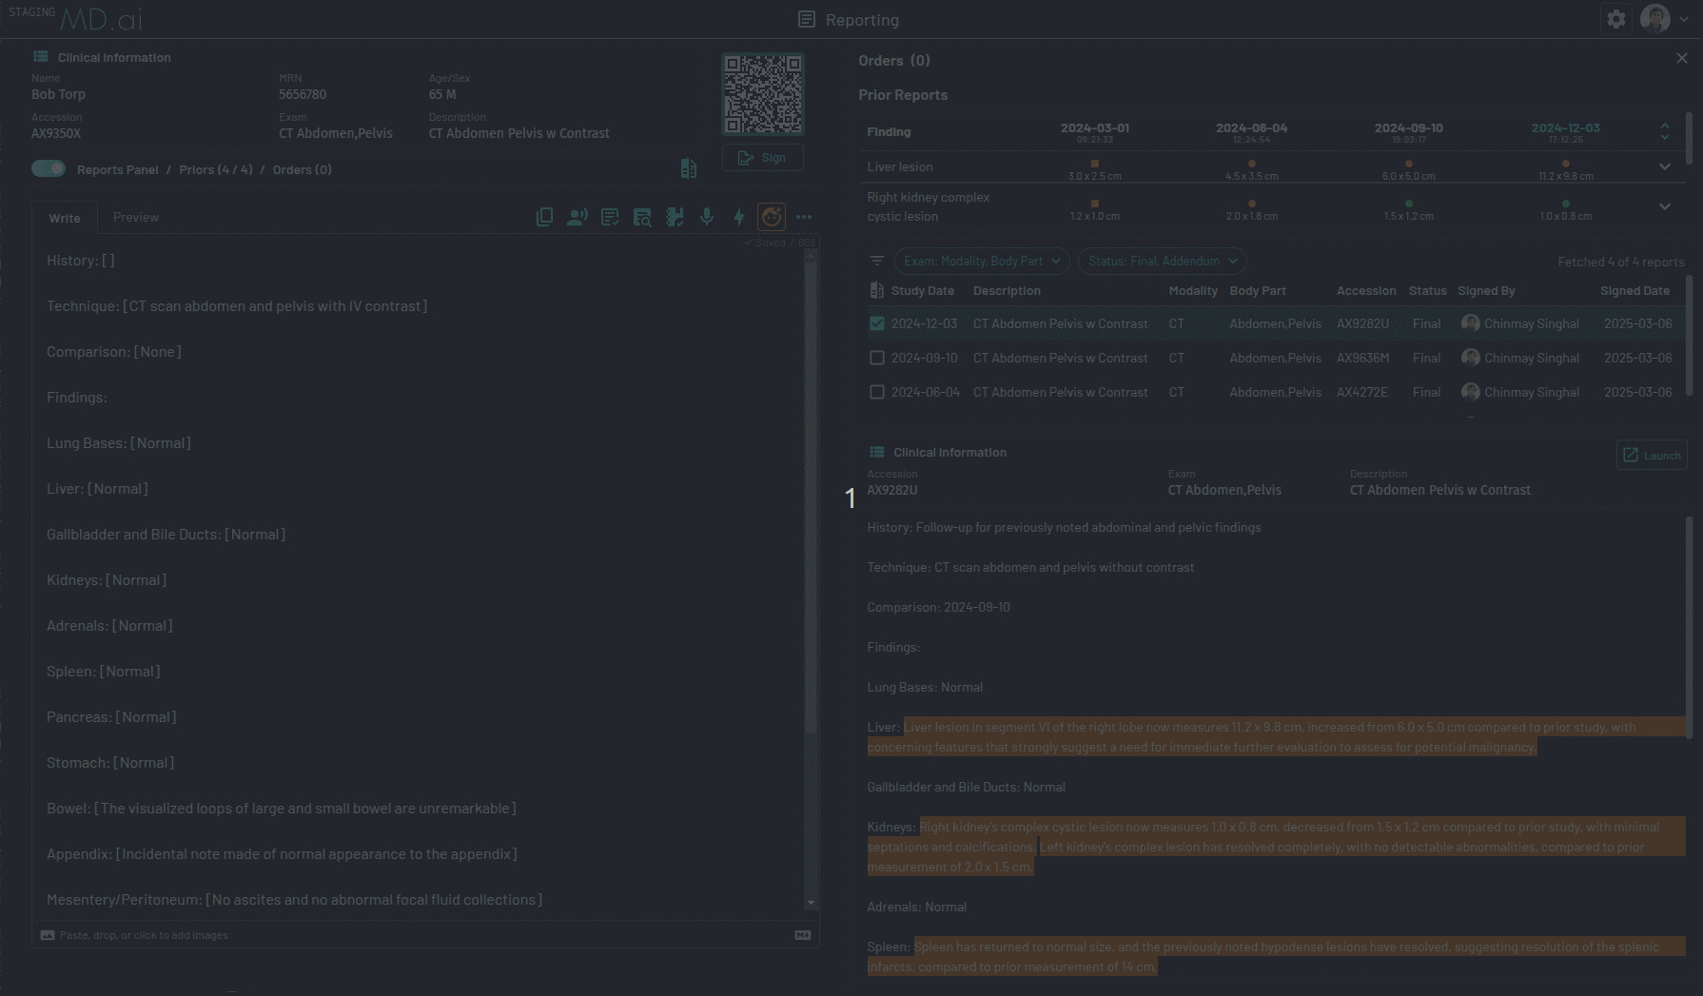This screenshot has height=996, width=1703.
Task: Click the clipboard checklist icon
Action: point(610,217)
